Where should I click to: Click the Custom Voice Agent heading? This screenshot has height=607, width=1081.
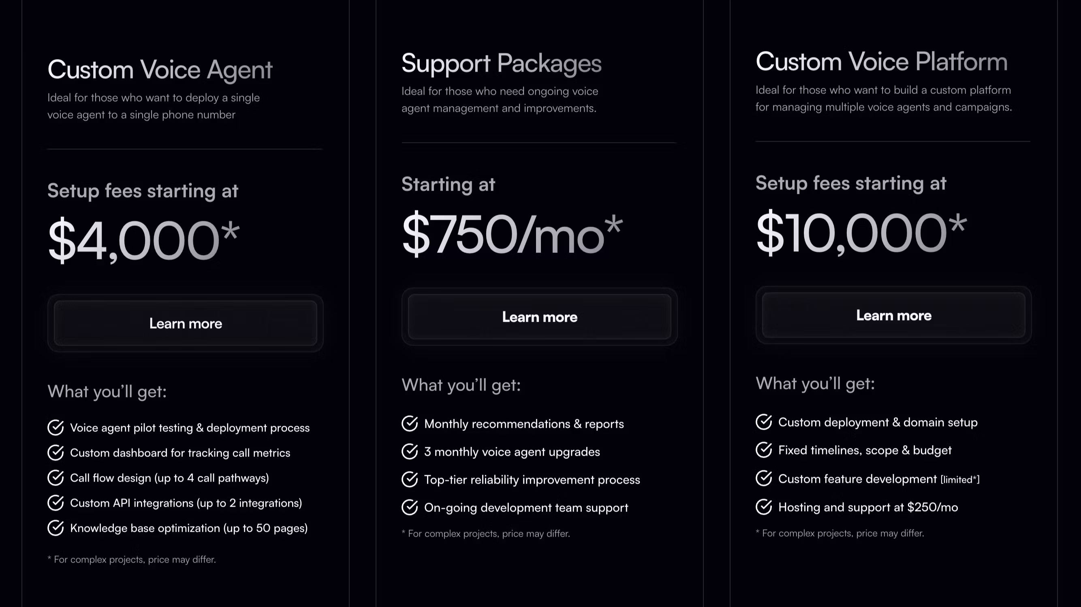[x=160, y=70]
